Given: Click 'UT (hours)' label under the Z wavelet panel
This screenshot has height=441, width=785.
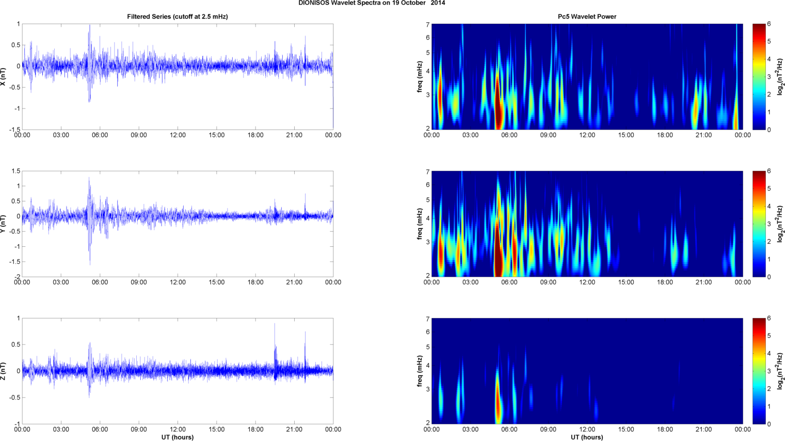Looking at the screenshot, I should pos(587,437).
